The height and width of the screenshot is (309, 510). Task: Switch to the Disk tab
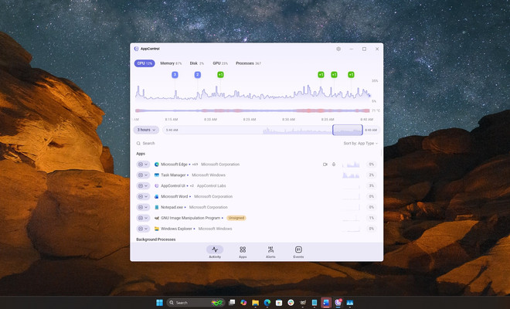[x=197, y=63]
